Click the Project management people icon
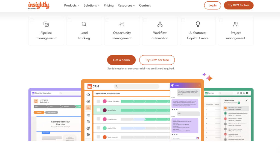 236,24
